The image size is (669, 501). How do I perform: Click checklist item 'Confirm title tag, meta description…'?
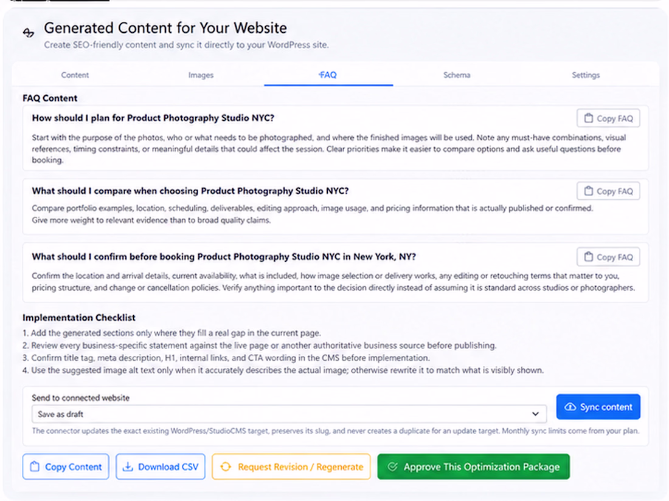(x=226, y=358)
